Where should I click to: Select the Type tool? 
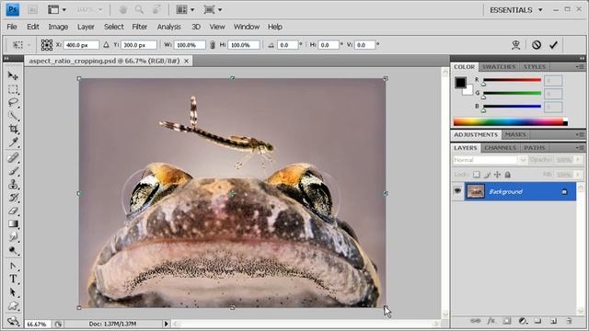coord(13,279)
